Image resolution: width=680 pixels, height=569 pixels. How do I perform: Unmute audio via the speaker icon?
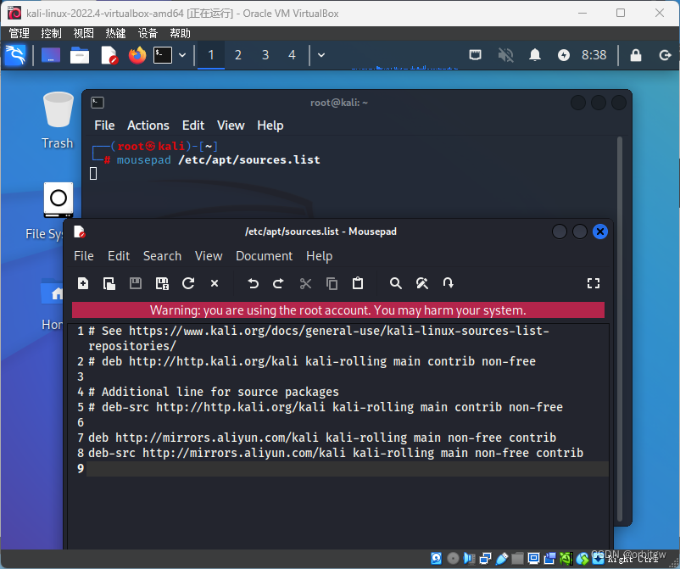tap(505, 55)
